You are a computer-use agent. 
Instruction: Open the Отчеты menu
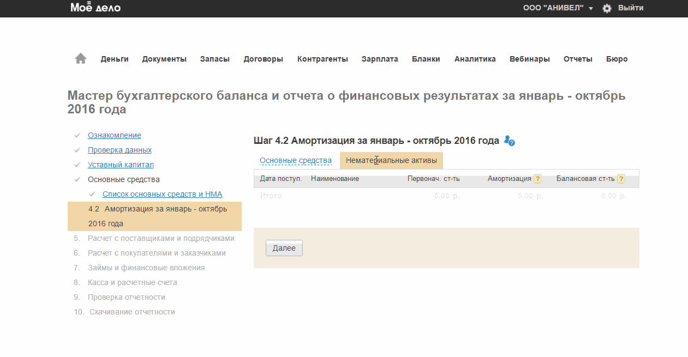tap(578, 59)
